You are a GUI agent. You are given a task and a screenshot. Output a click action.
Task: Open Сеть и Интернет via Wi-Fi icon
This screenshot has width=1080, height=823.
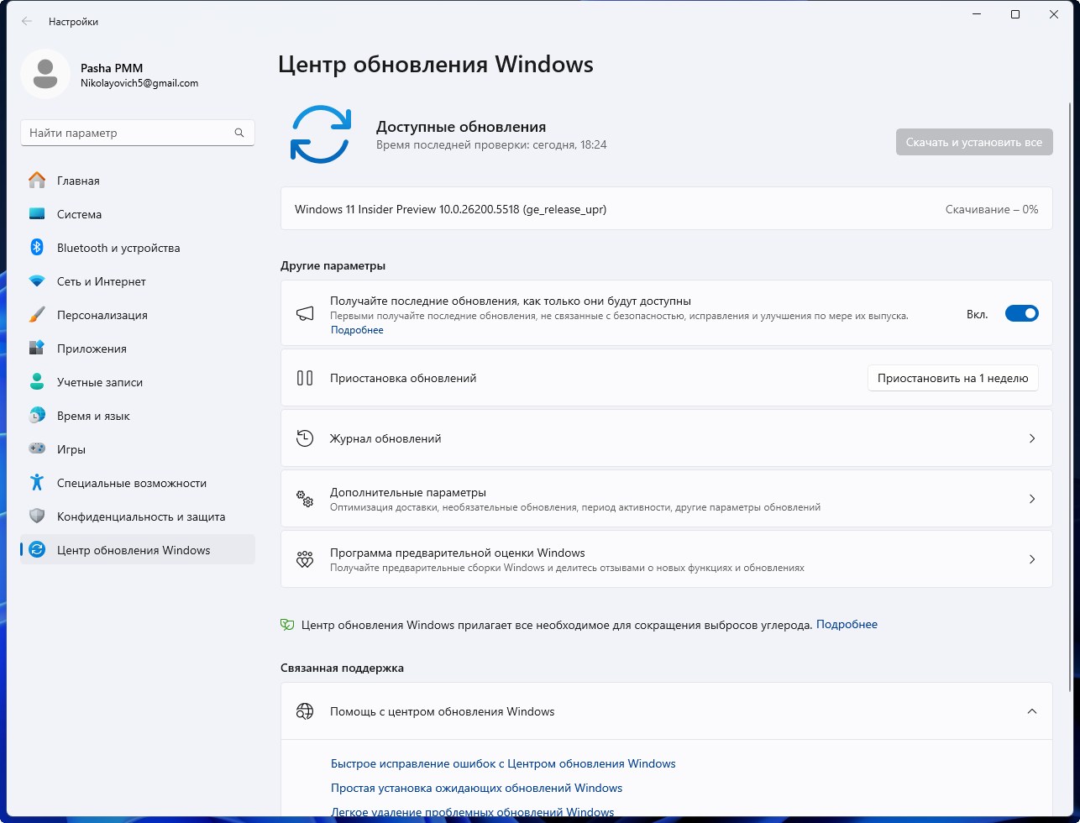tap(37, 281)
